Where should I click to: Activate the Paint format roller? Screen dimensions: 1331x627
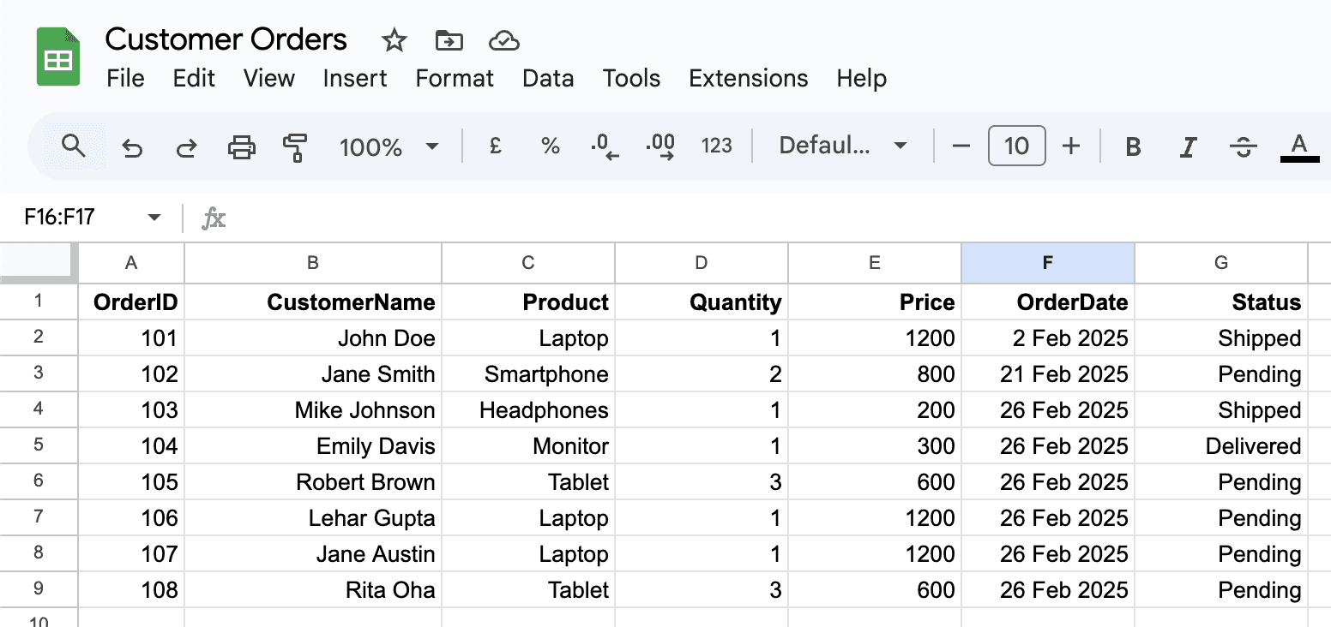[x=295, y=147]
